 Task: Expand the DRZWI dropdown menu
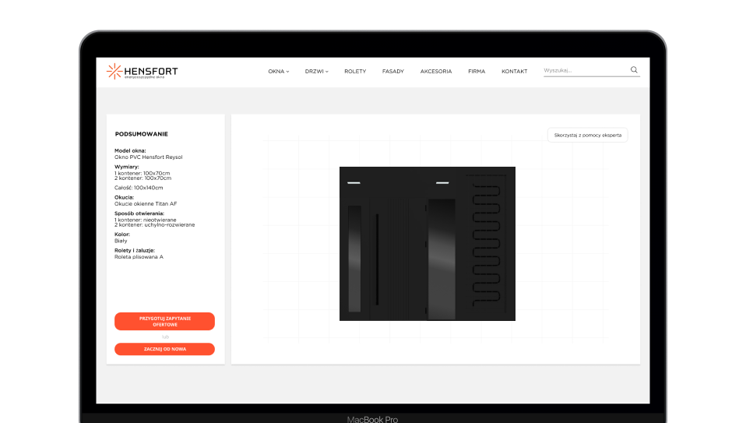point(316,72)
